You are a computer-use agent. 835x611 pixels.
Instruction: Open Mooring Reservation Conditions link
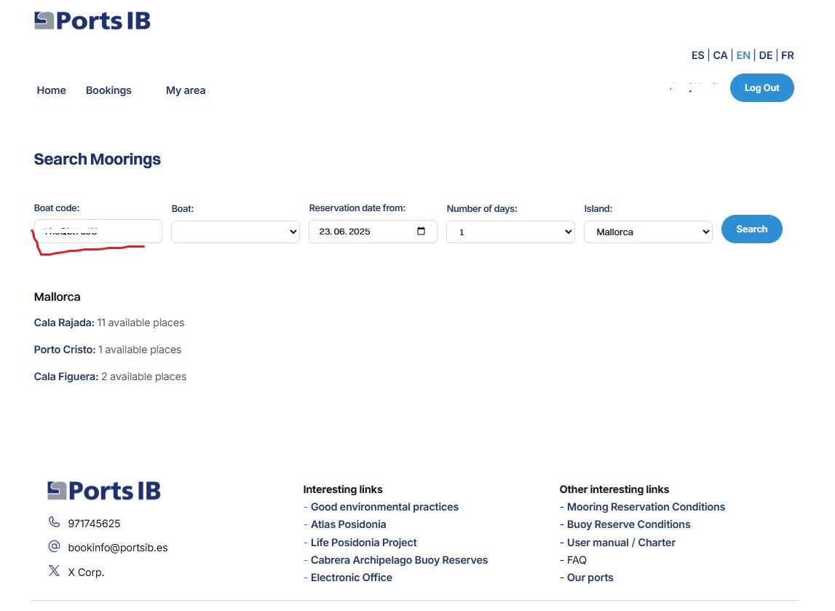pyautogui.click(x=646, y=507)
